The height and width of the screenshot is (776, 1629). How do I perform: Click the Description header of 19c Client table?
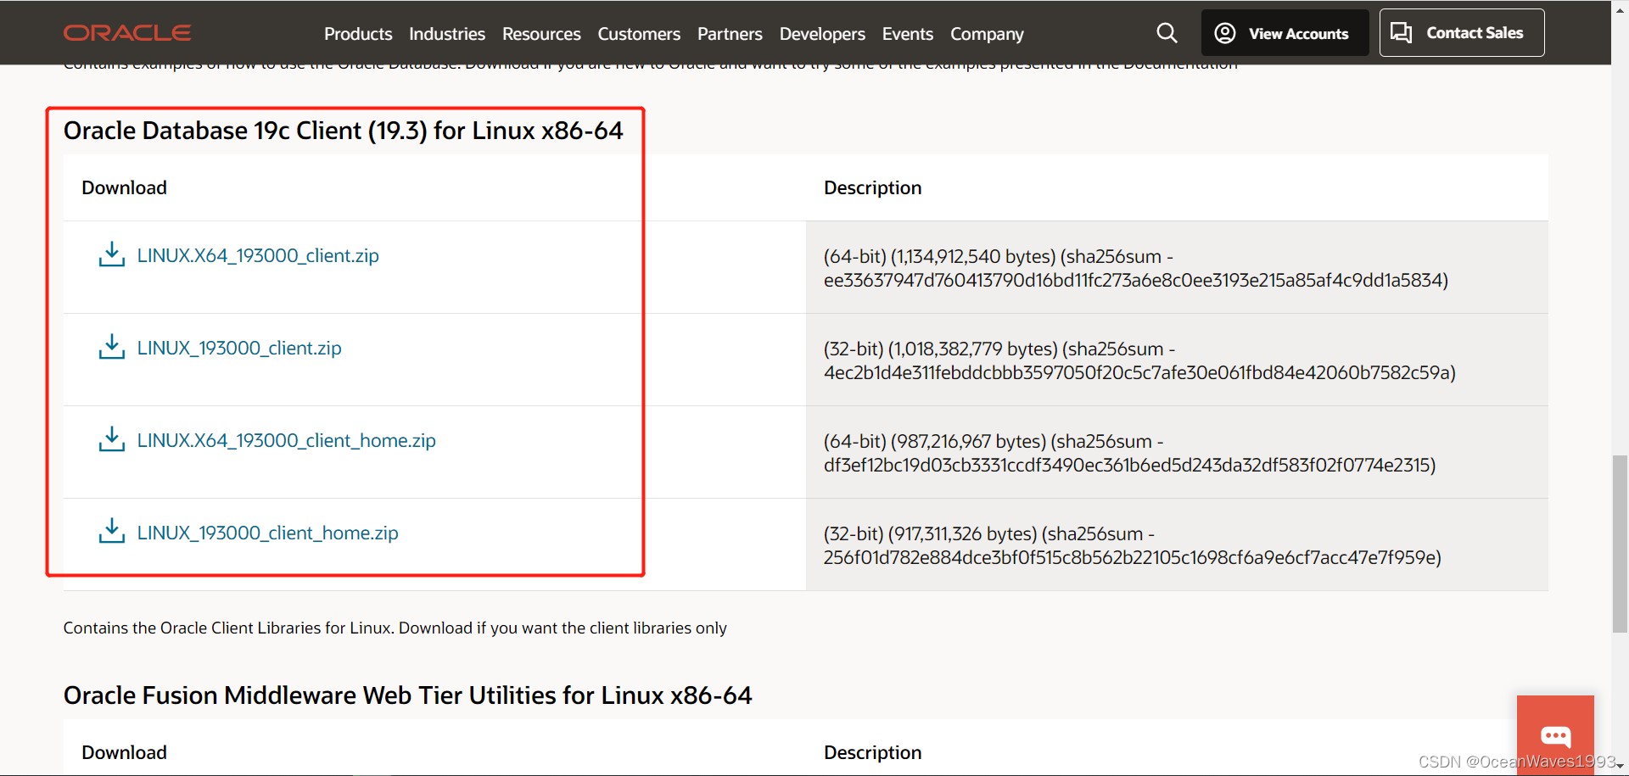(872, 187)
